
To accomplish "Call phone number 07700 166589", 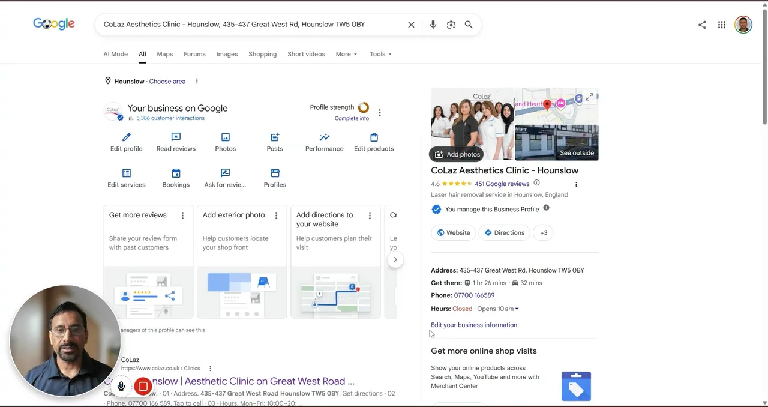I will [x=474, y=295].
